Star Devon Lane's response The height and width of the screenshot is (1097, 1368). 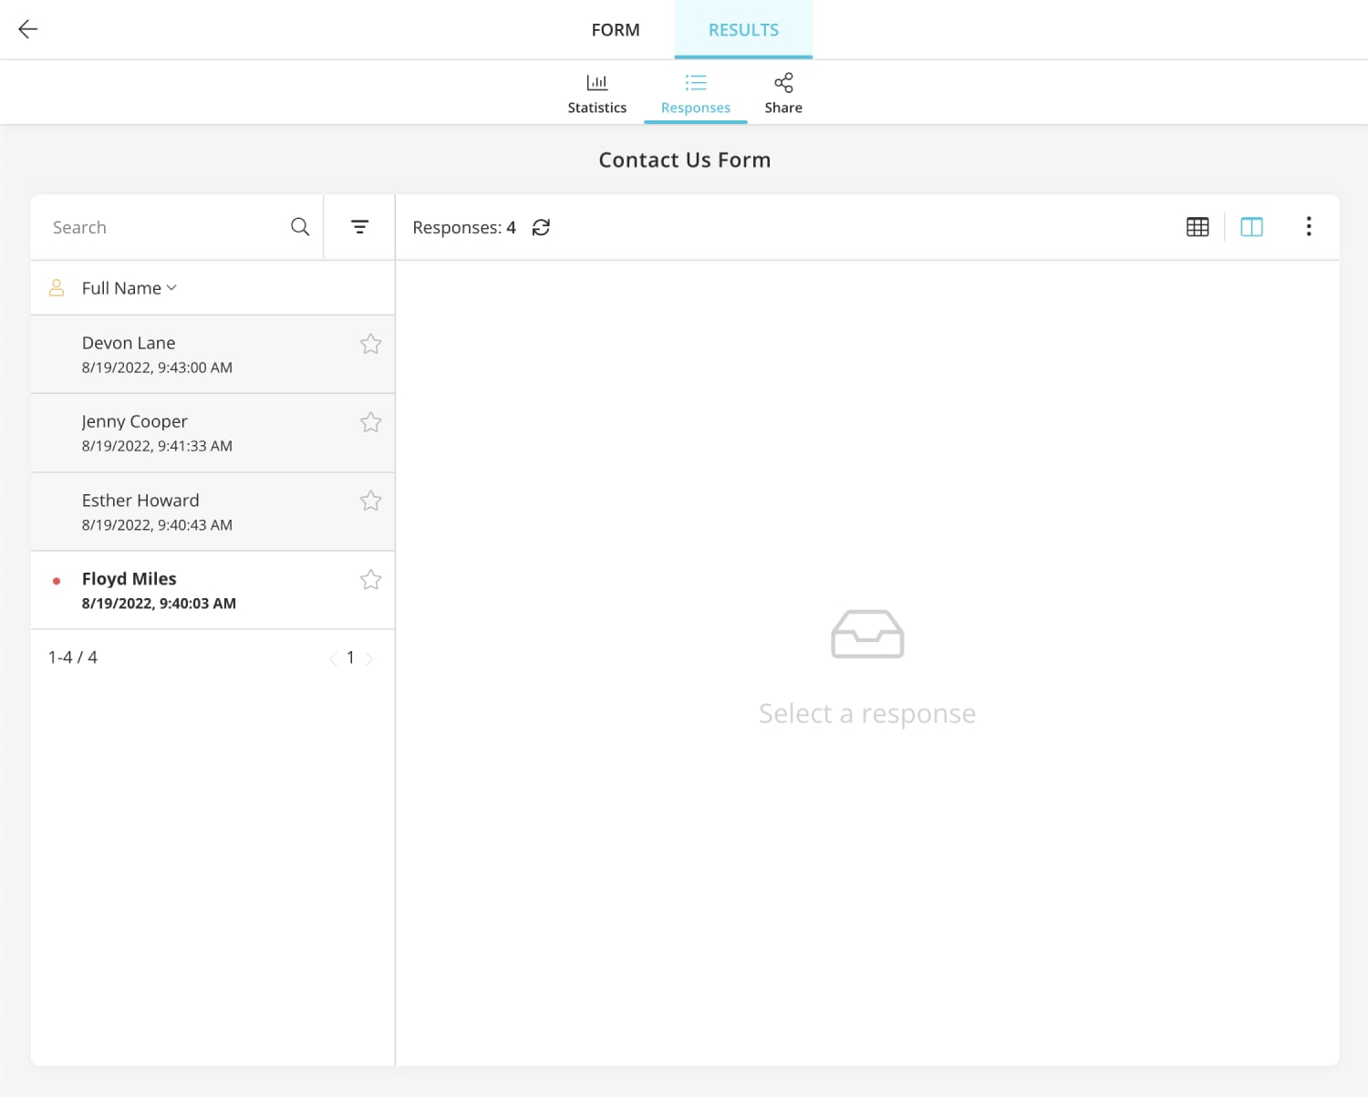pyautogui.click(x=370, y=344)
